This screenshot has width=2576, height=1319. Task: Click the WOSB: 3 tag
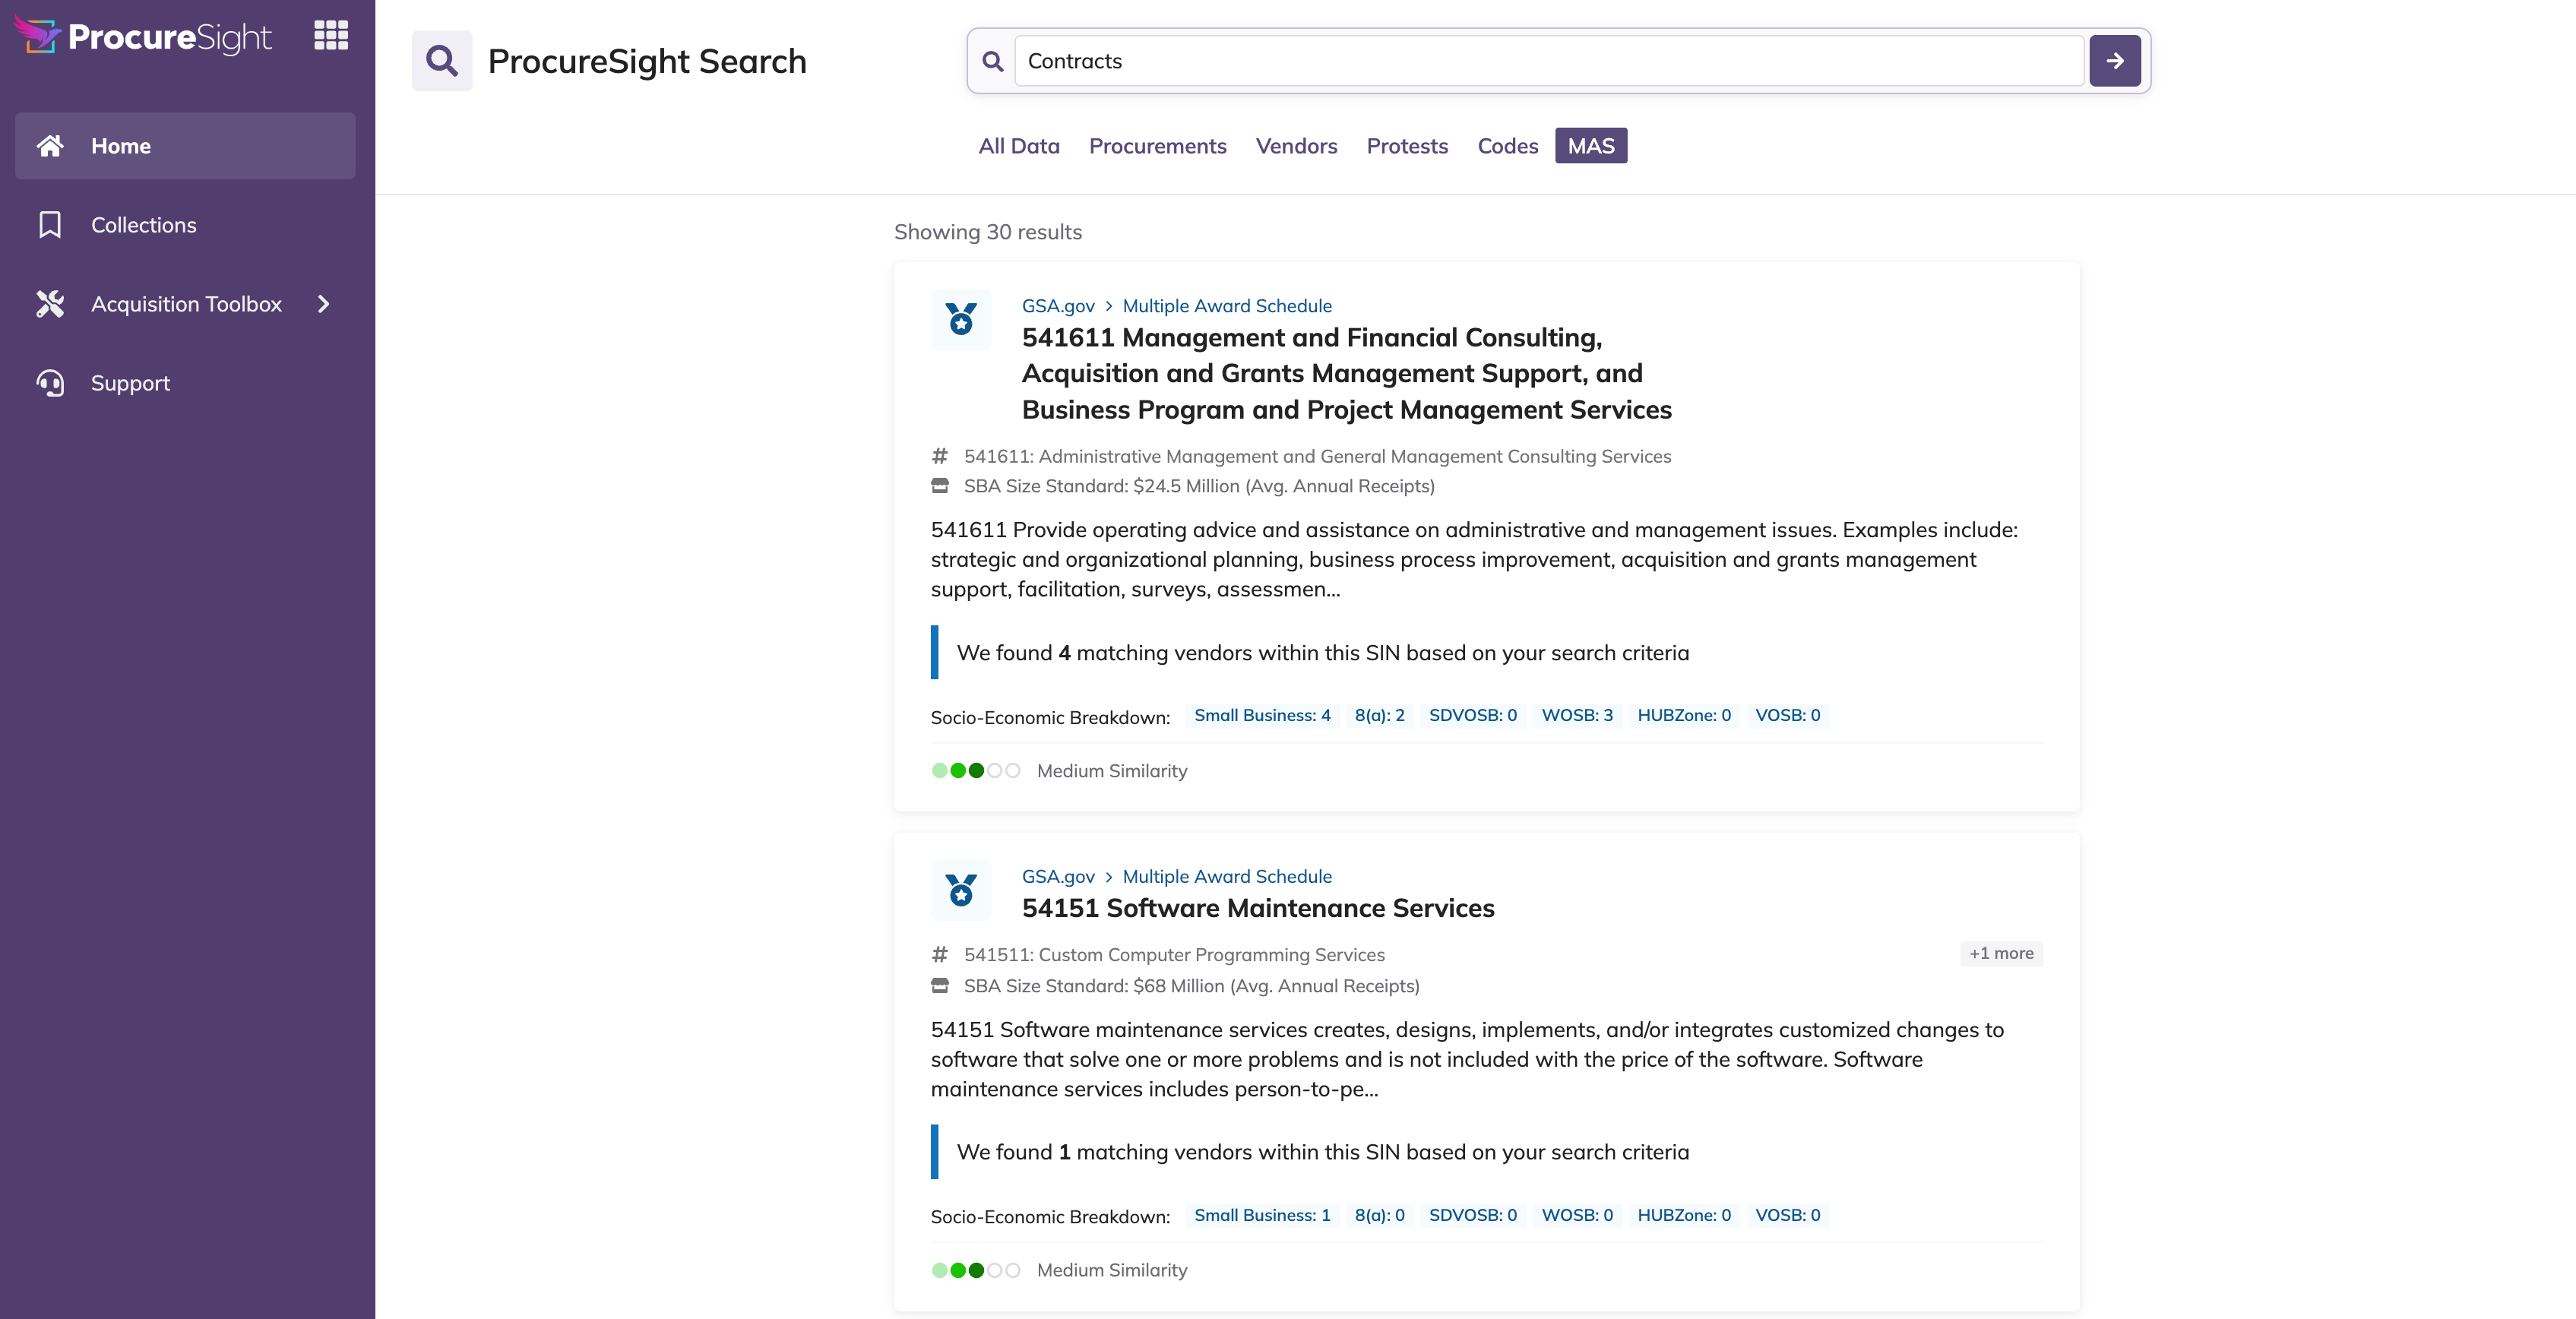pos(1577,715)
